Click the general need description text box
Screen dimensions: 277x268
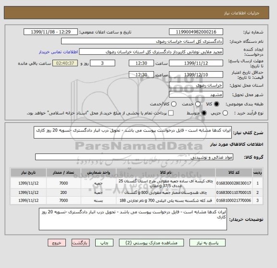coord(133,132)
